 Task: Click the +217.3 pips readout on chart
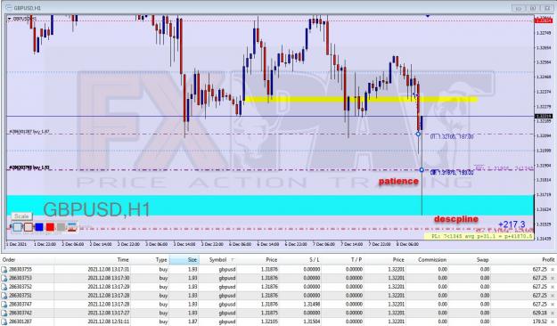pos(512,224)
